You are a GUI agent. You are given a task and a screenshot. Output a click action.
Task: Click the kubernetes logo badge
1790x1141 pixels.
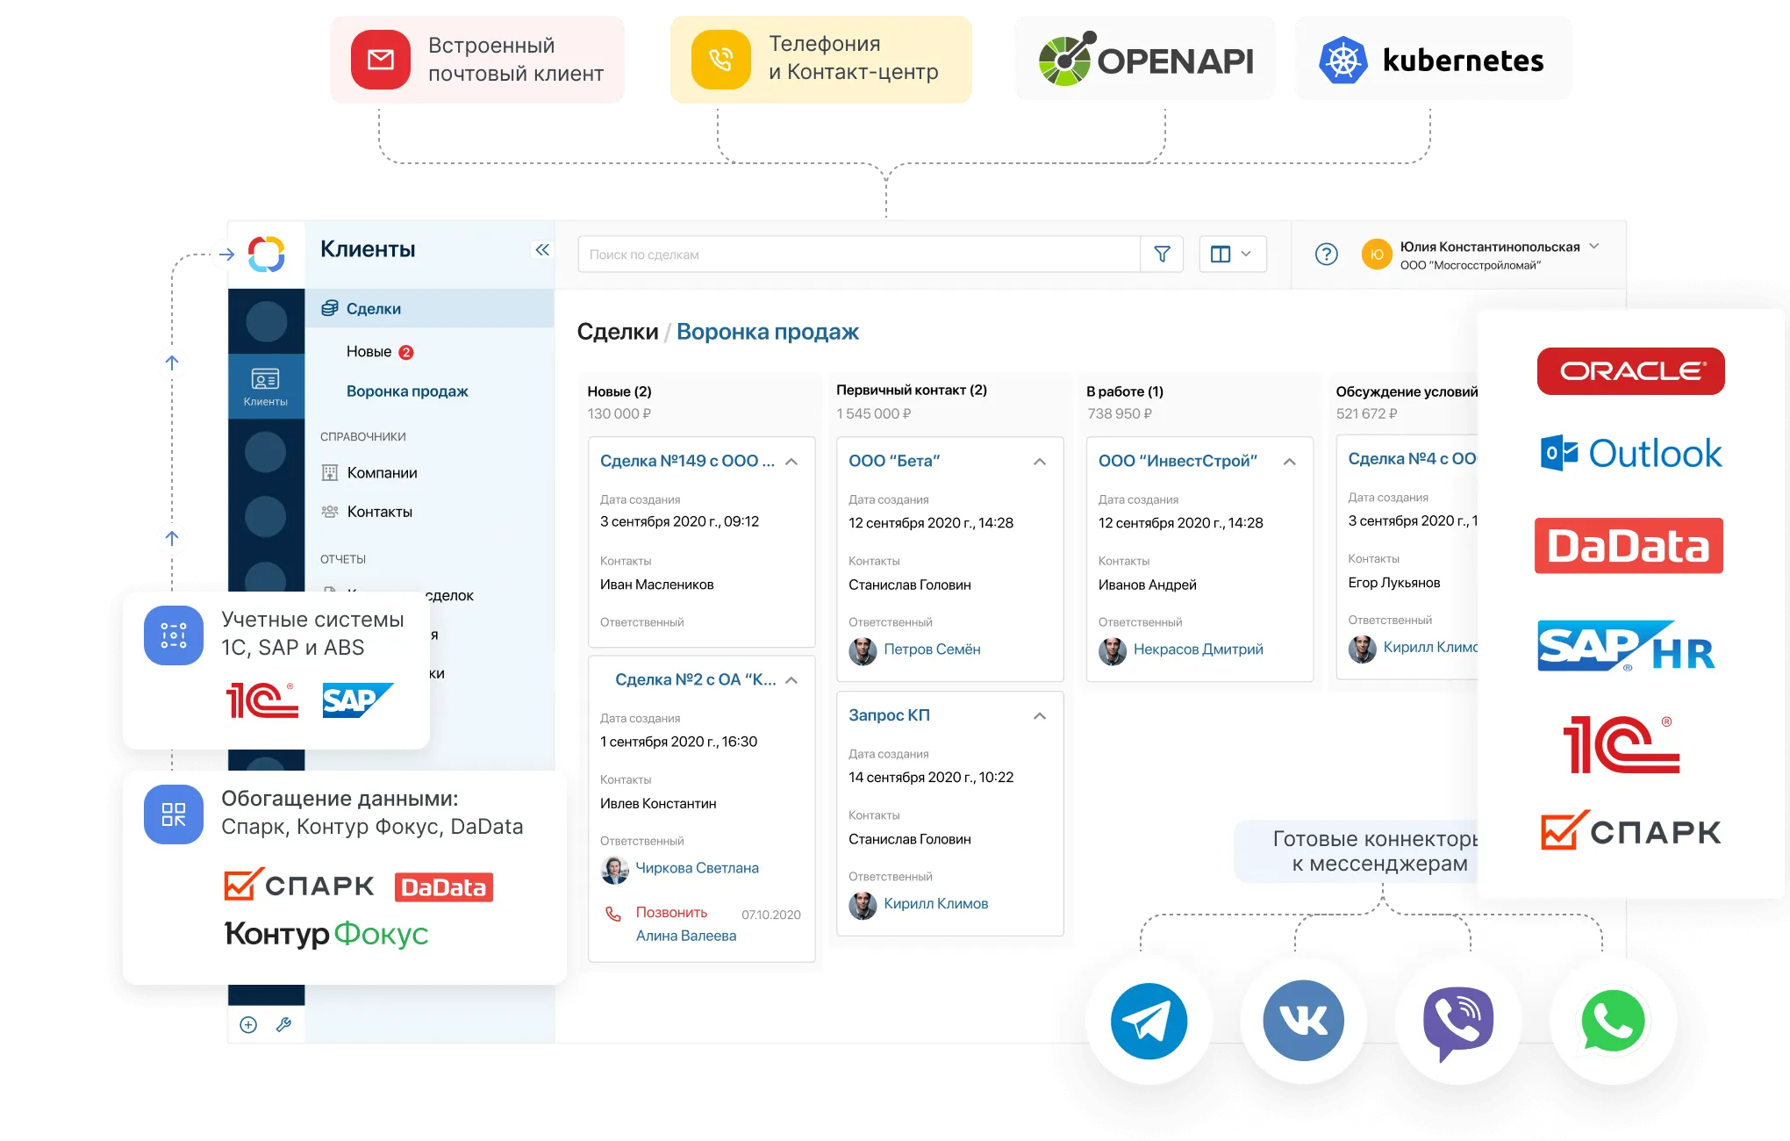(x=1430, y=59)
